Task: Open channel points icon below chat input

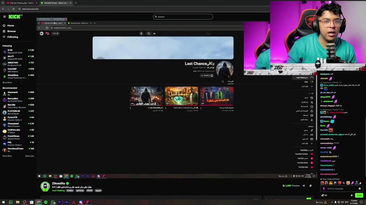Action: coord(323,195)
